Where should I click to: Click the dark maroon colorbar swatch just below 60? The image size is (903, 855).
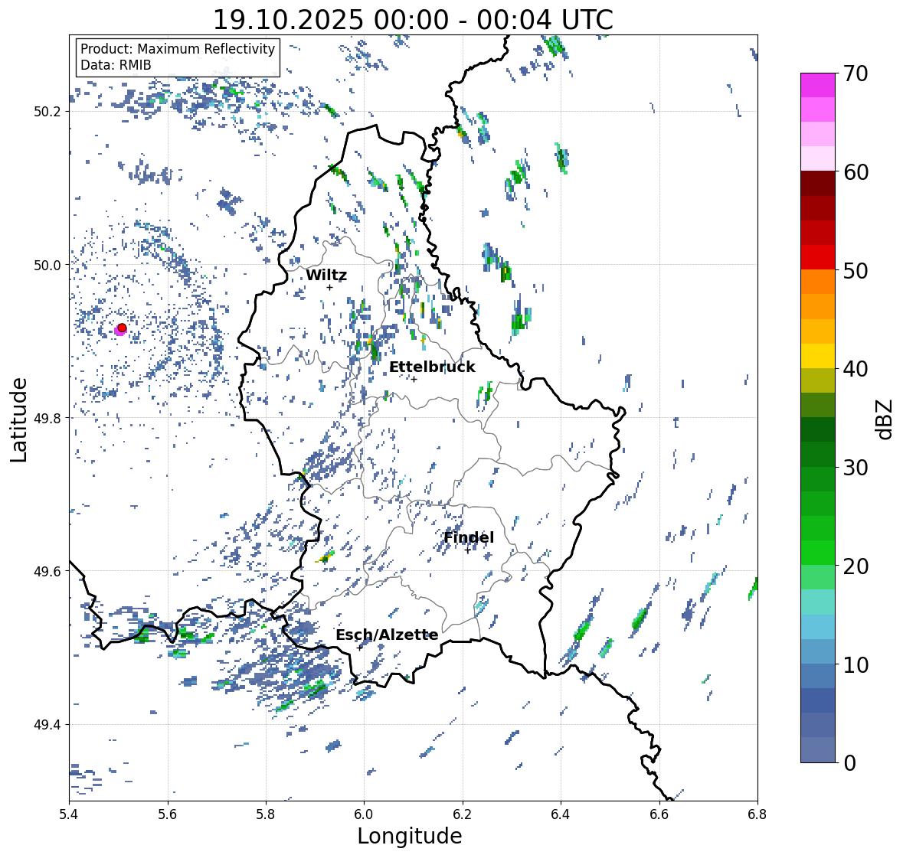click(818, 184)
